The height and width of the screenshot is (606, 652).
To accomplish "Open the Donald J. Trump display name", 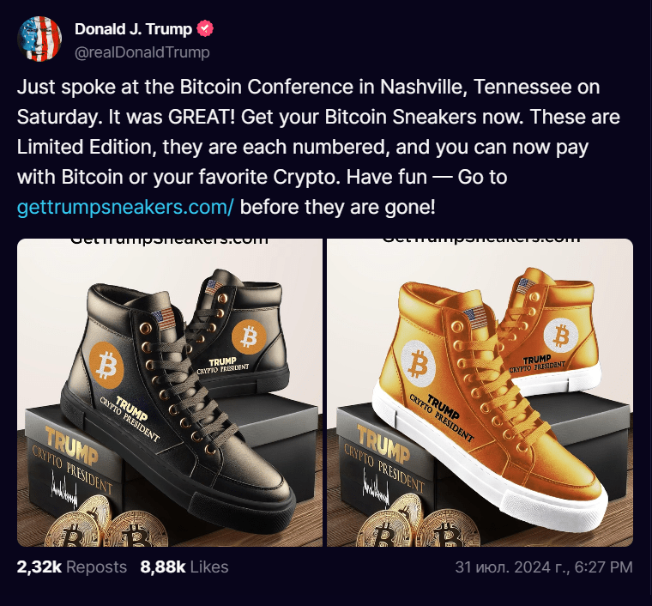I will pos(133,28).
